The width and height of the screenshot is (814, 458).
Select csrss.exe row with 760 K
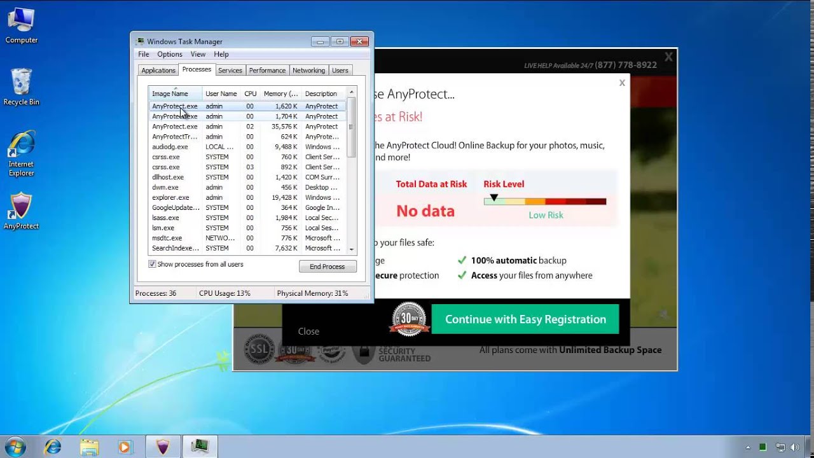247,157
